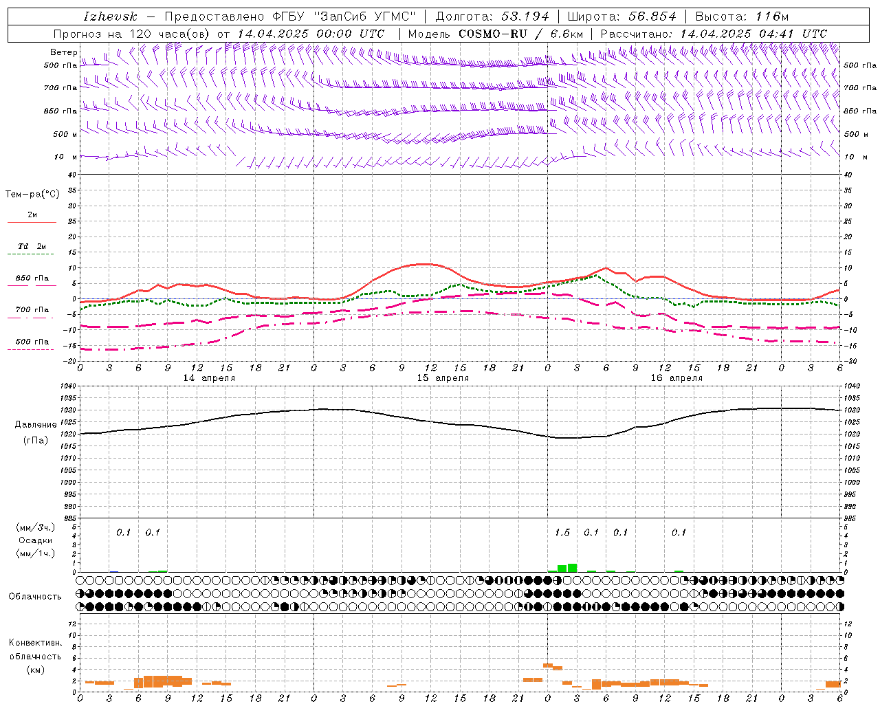Screen dimensions: 880x704
Task: Click the tallest green precipitation bar
Action: 572,568
